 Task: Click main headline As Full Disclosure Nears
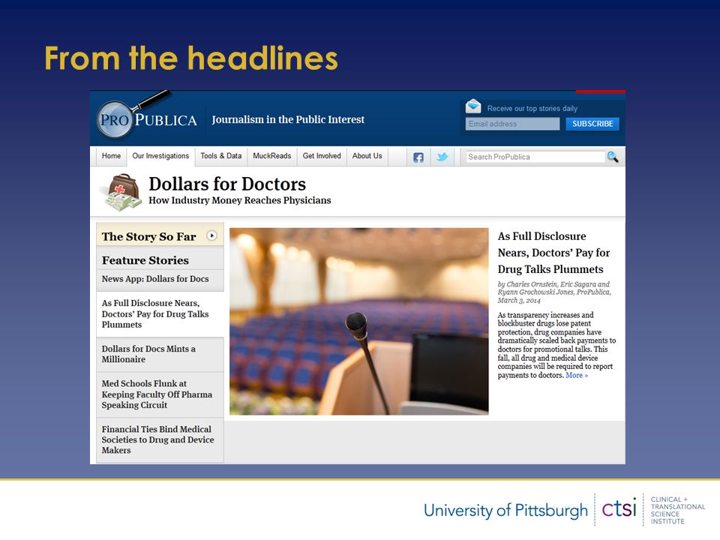(x=553, y=253)
